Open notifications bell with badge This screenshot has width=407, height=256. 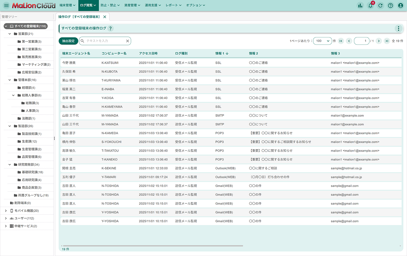tap(370, 5)
